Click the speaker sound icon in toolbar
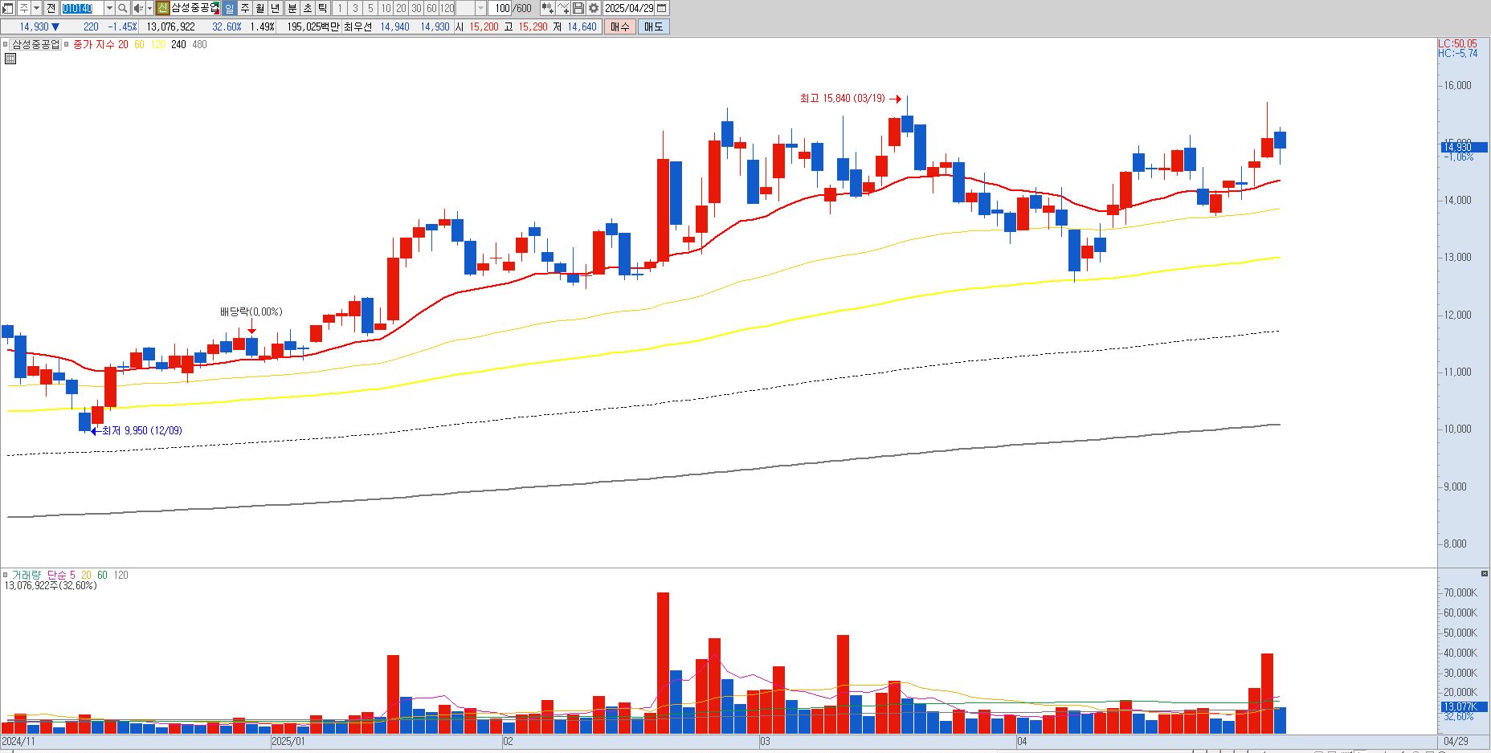This screenshot has width=1491, height=753. [x=138, y=8]
